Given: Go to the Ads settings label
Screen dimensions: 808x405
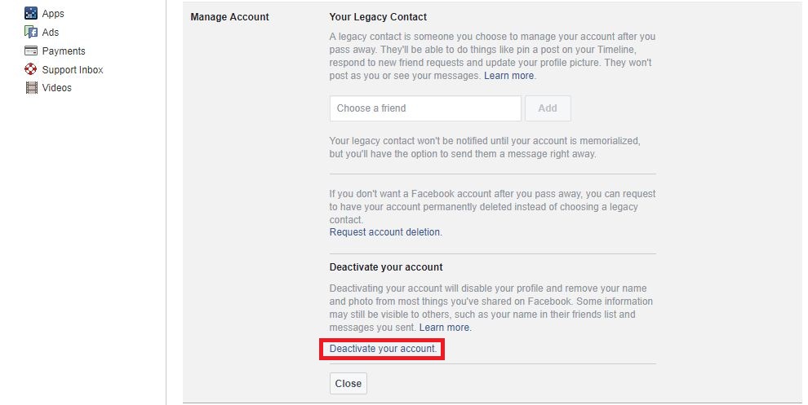Looking at the screenshot, I should click(51, 33).
